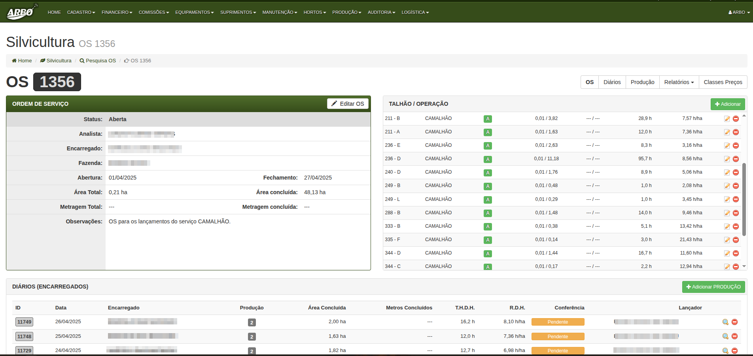The image size is (753, 356).
Task: Remove the 236 - D talhão row
Action: tap(736, 159)
